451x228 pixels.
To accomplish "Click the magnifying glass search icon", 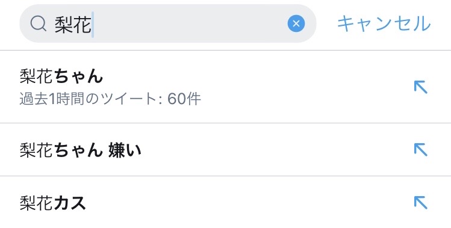I will click(39, 23).
